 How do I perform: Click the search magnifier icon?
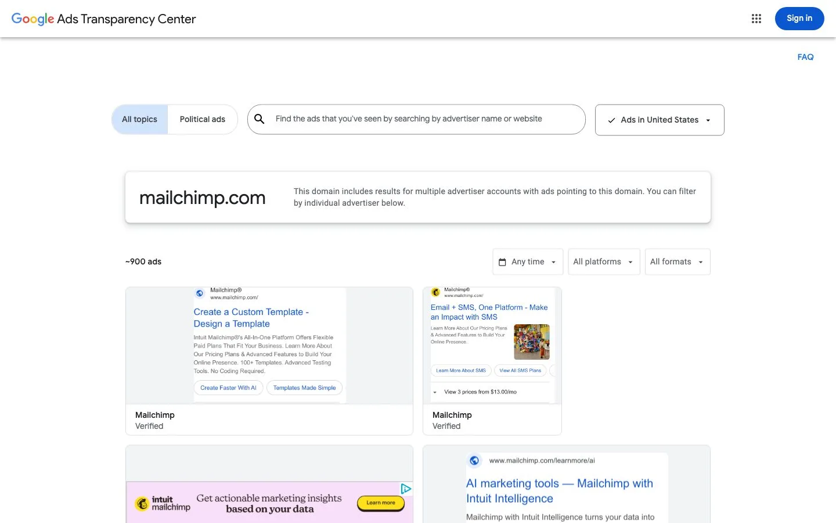pos(260,119)
